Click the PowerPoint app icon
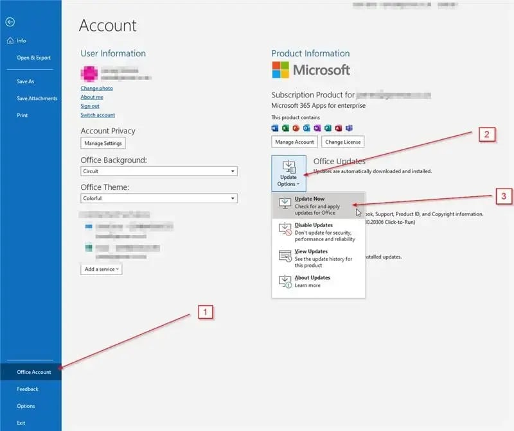The image size is (514, 431). click(x=296, y=128)
